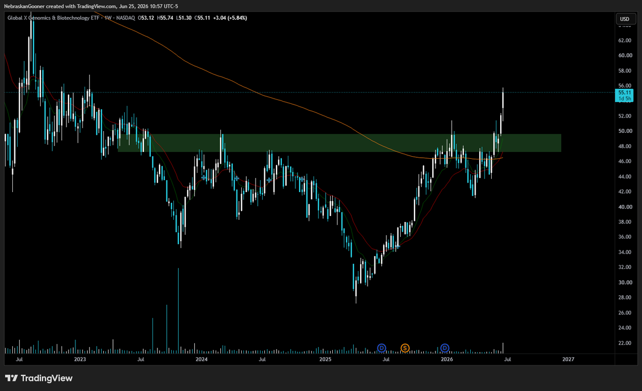The image size is (642, 391).
Task: Click the 46.00 price scale label
Action: click(x=625, y=161)
